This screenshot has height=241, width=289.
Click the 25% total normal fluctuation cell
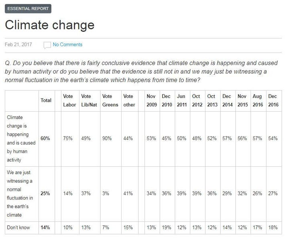[x=45, y=194]
